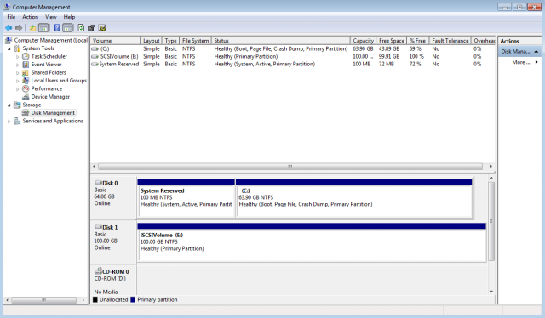Toggle Show/Hide Console Tree toolbar icon
545x318 pixels.
pyautogui.click(x=43, y=28)
